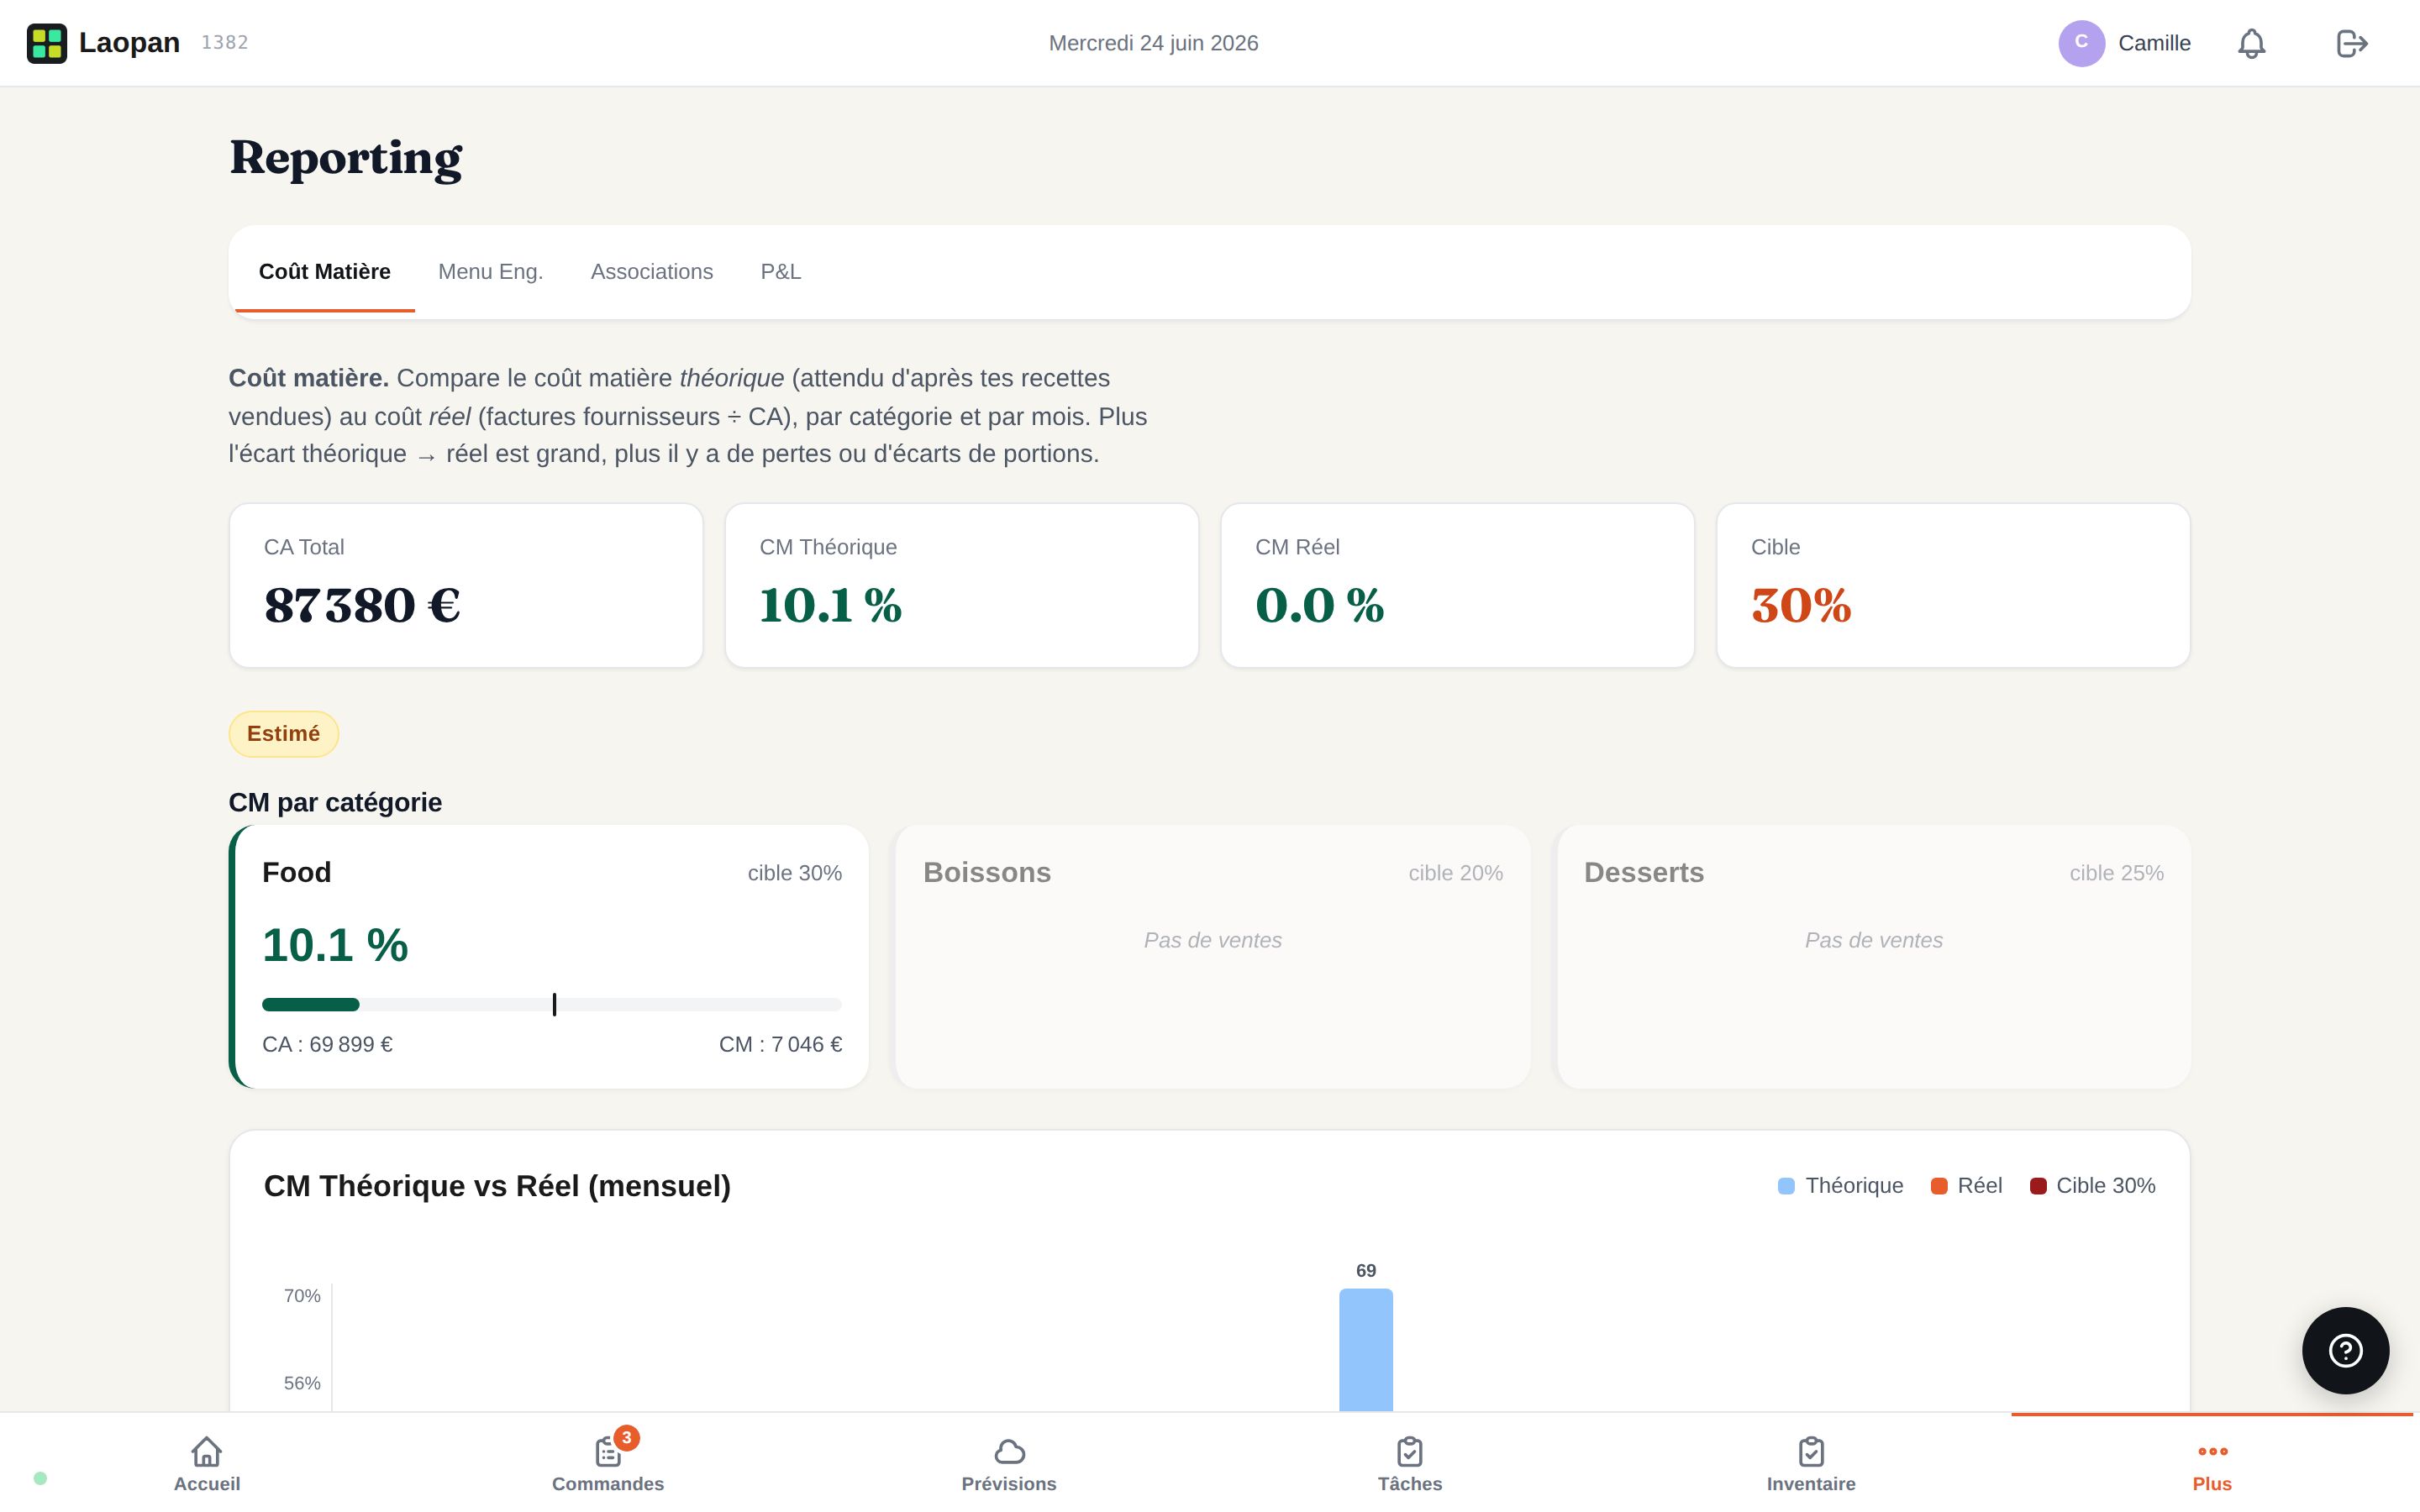Select the Coût Matière tab
The height and width of the screenshot is (1512, 2420).
click(x=325, y=272)
